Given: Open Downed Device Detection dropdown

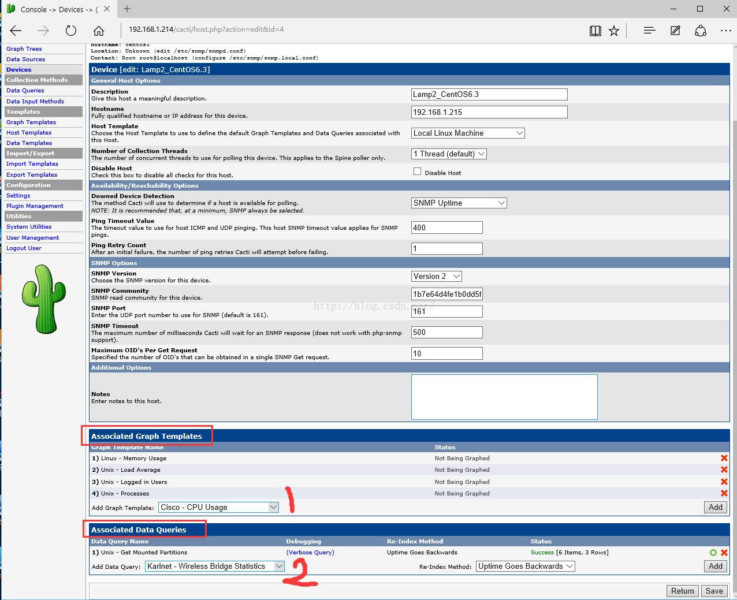Looking at the screenshot, I should [459, 203].
